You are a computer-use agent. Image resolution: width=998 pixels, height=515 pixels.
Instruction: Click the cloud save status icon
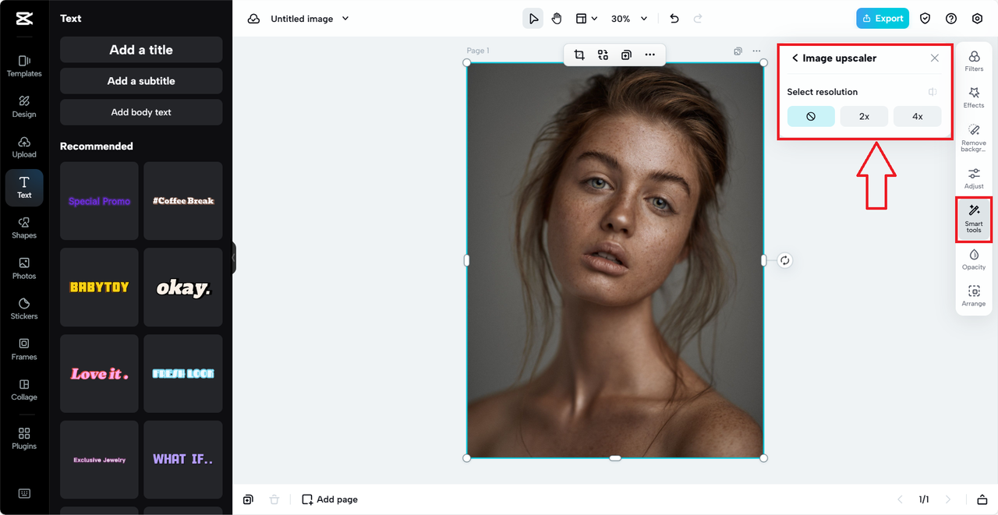pos(253,19)
